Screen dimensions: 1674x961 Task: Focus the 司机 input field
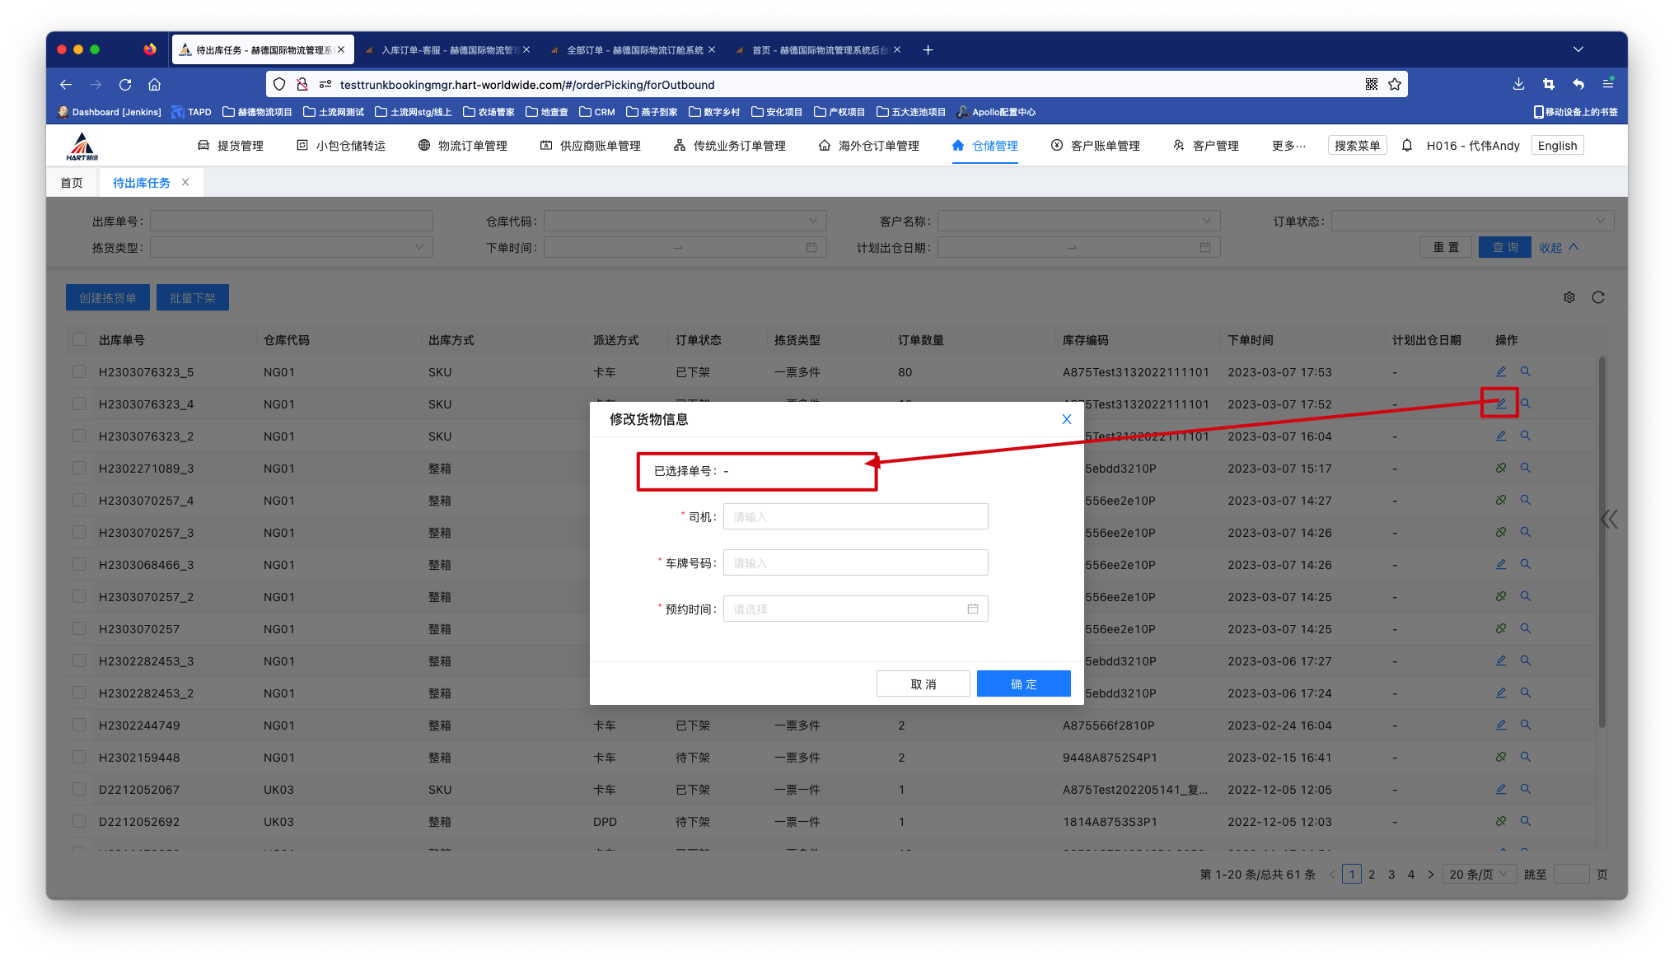point(855,517)
